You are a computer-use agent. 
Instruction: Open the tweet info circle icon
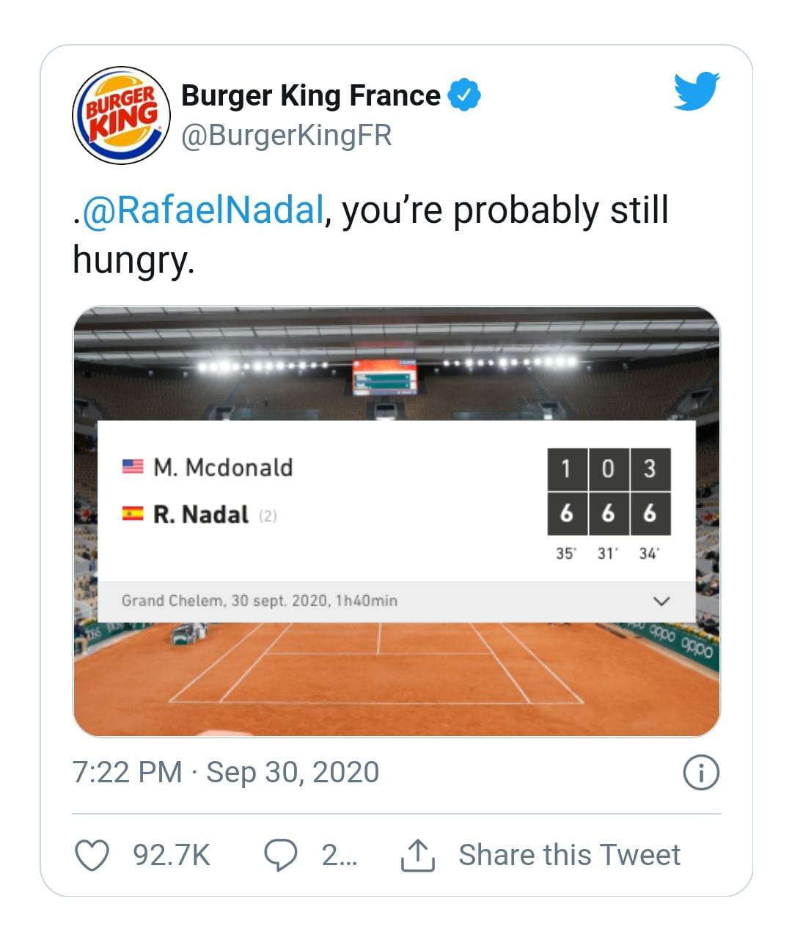(x=700, y=773)
